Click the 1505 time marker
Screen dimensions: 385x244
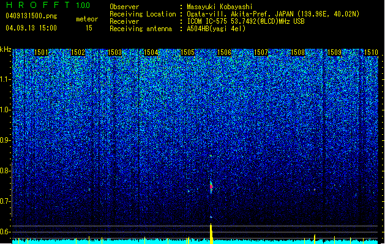tap(187, 52)
